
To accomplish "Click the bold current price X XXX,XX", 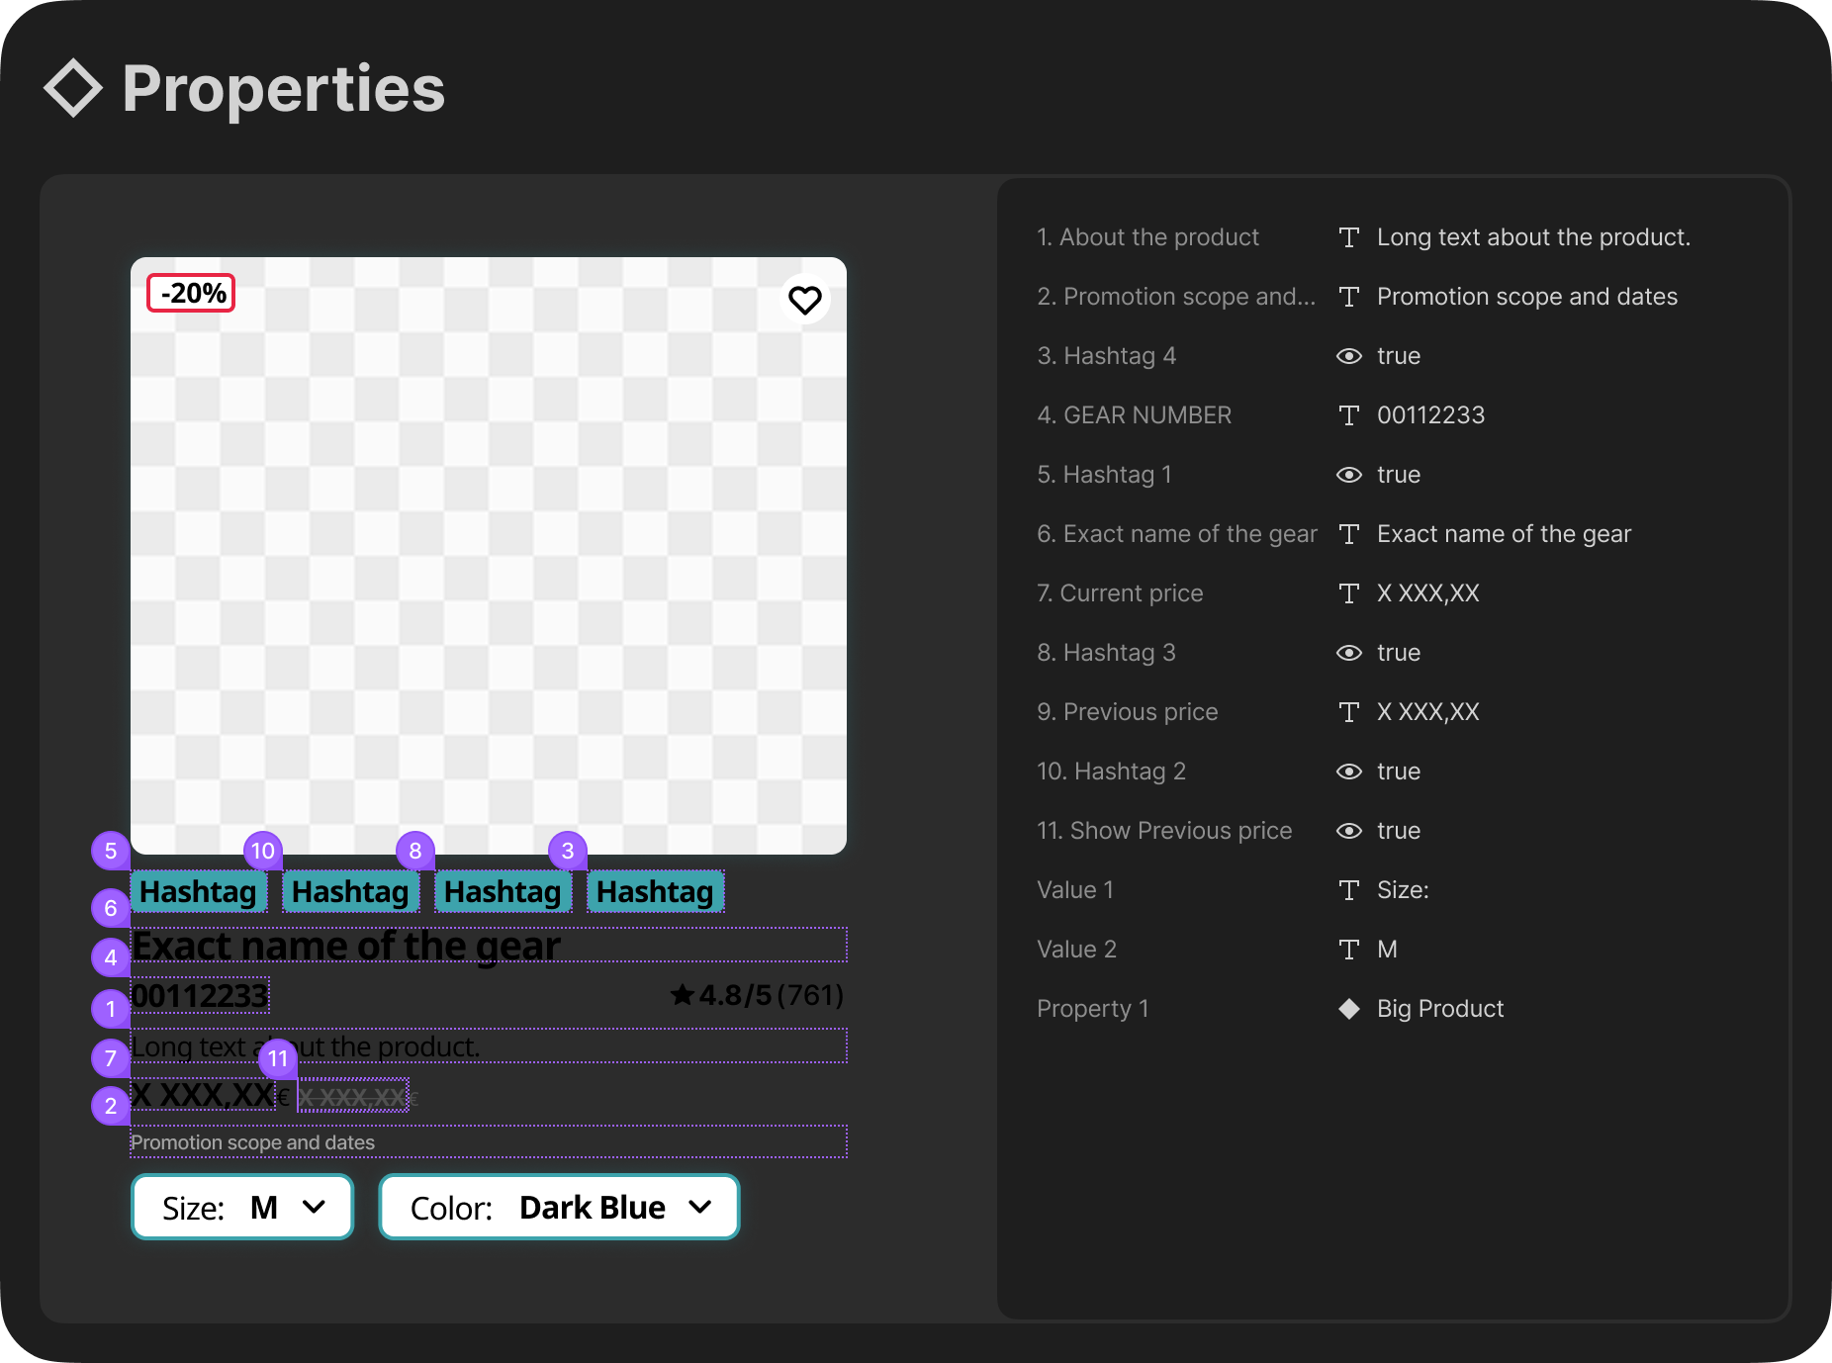I will pos(203,1095).
